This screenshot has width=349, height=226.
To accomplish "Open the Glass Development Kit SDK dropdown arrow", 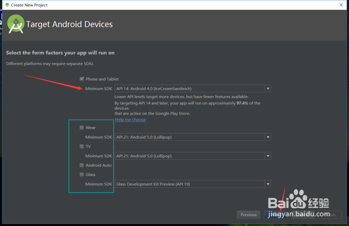I will [268, 184].
